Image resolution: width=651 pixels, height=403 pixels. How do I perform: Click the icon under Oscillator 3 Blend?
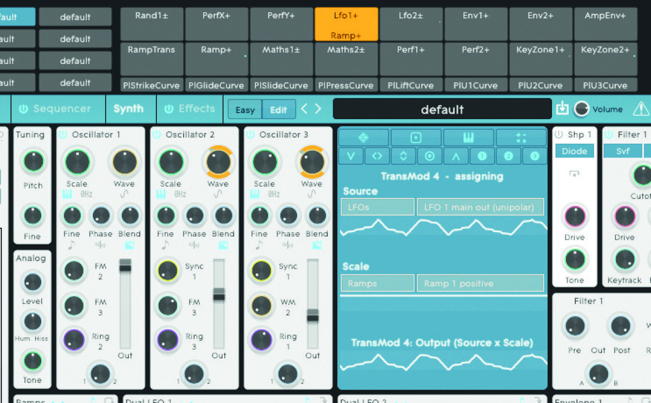tap(317, 245)
